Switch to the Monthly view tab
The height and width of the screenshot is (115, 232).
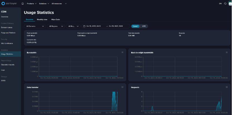click(42, 19)
